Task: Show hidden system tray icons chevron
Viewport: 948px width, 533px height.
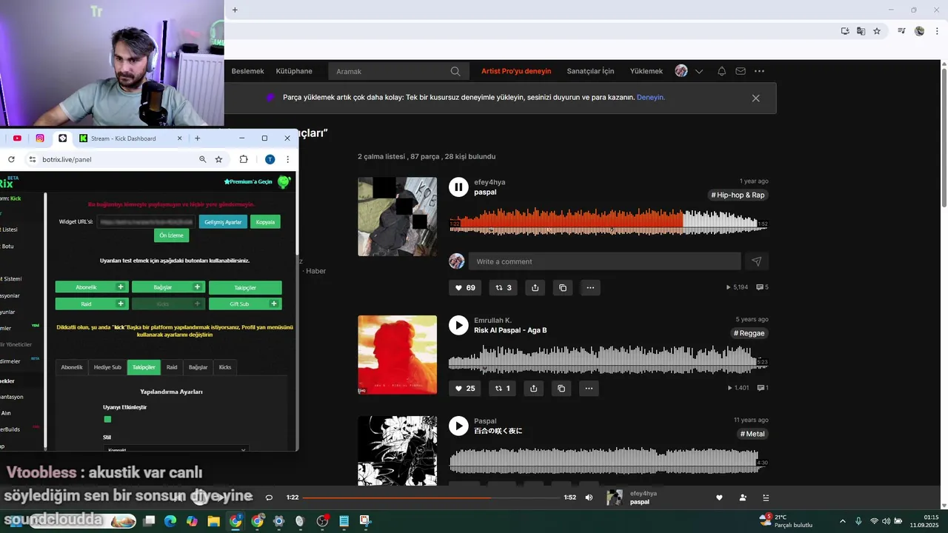Action: [843, 520]
